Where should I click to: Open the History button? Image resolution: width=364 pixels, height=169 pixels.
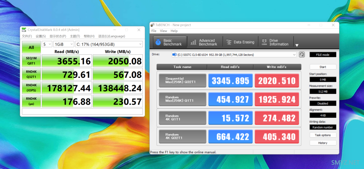click(323, 143)
